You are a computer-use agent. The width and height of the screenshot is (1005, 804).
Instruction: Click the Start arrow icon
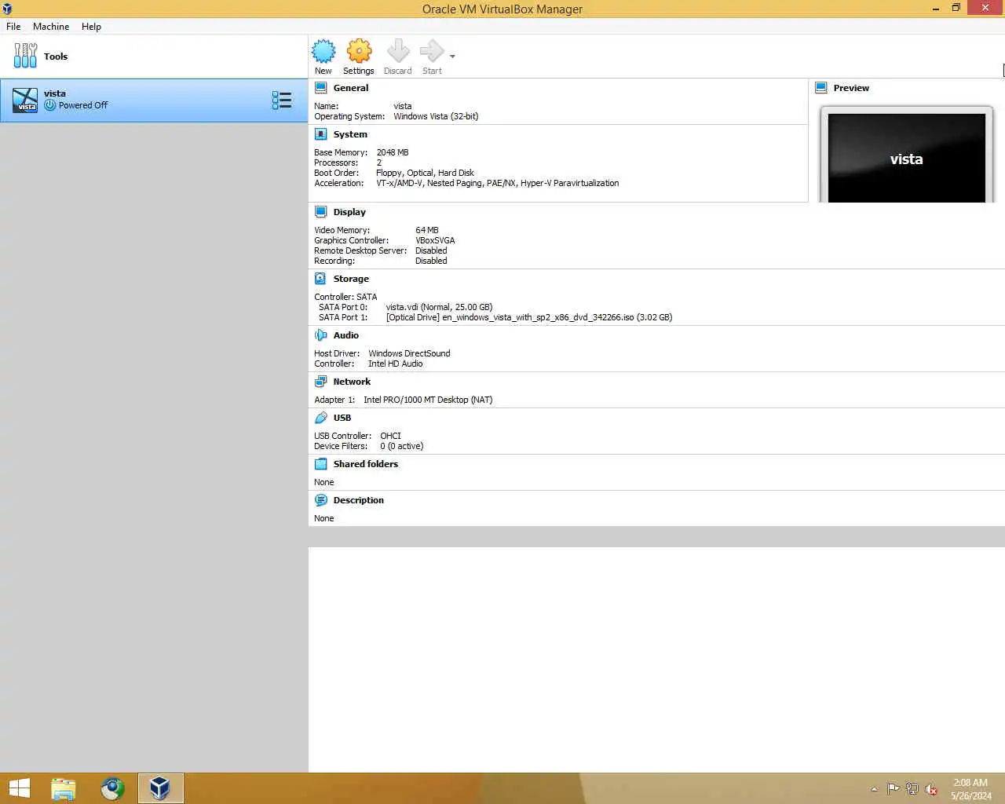432,51
